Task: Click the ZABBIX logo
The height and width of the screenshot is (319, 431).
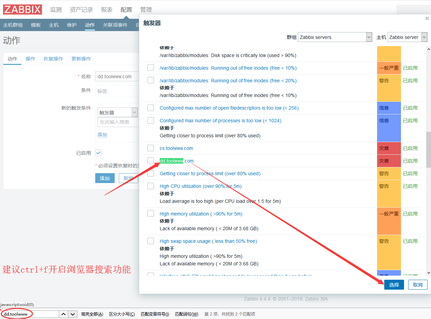Action: tap(23, 10)
